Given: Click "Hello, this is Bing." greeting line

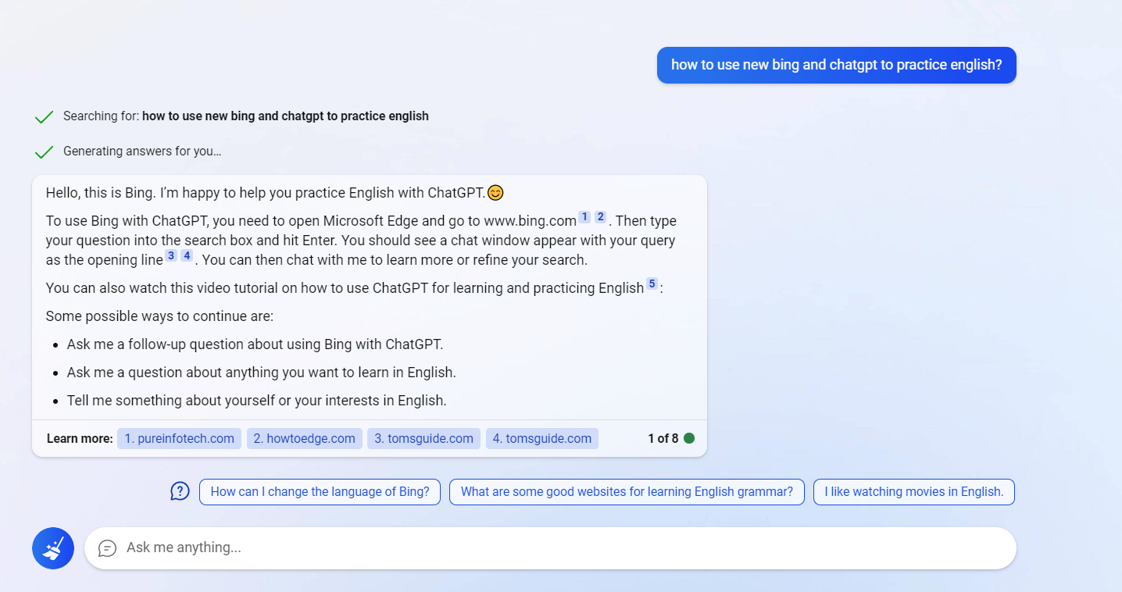Looking at the screenshot, I should click(266, 192).
